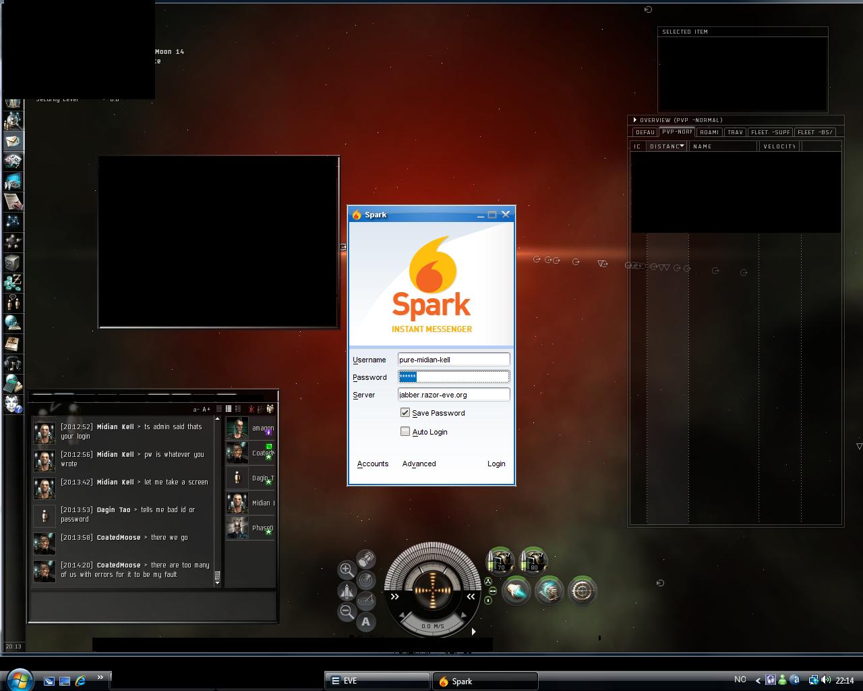
Task: Click the Server field in Spark
Action: 454,395
